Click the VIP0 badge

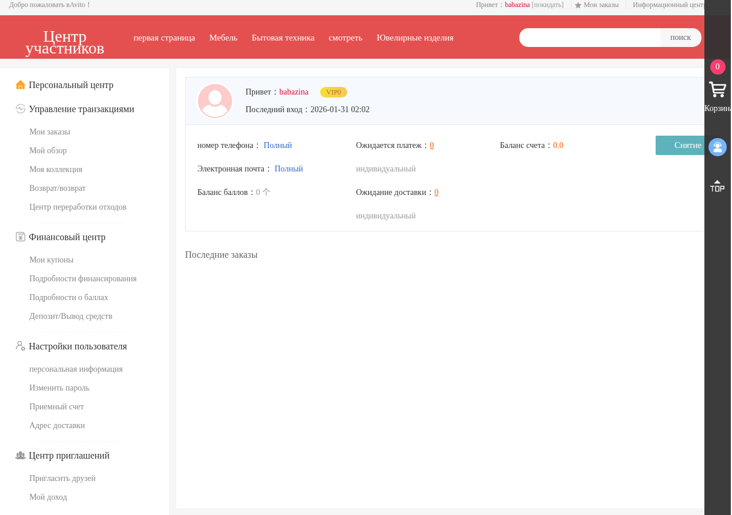[334, 92]
